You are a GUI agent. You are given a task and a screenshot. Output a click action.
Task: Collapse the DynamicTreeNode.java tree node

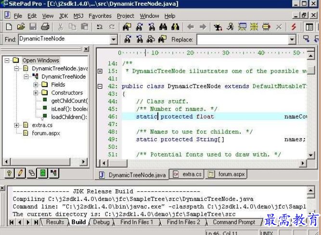[17, 68]
